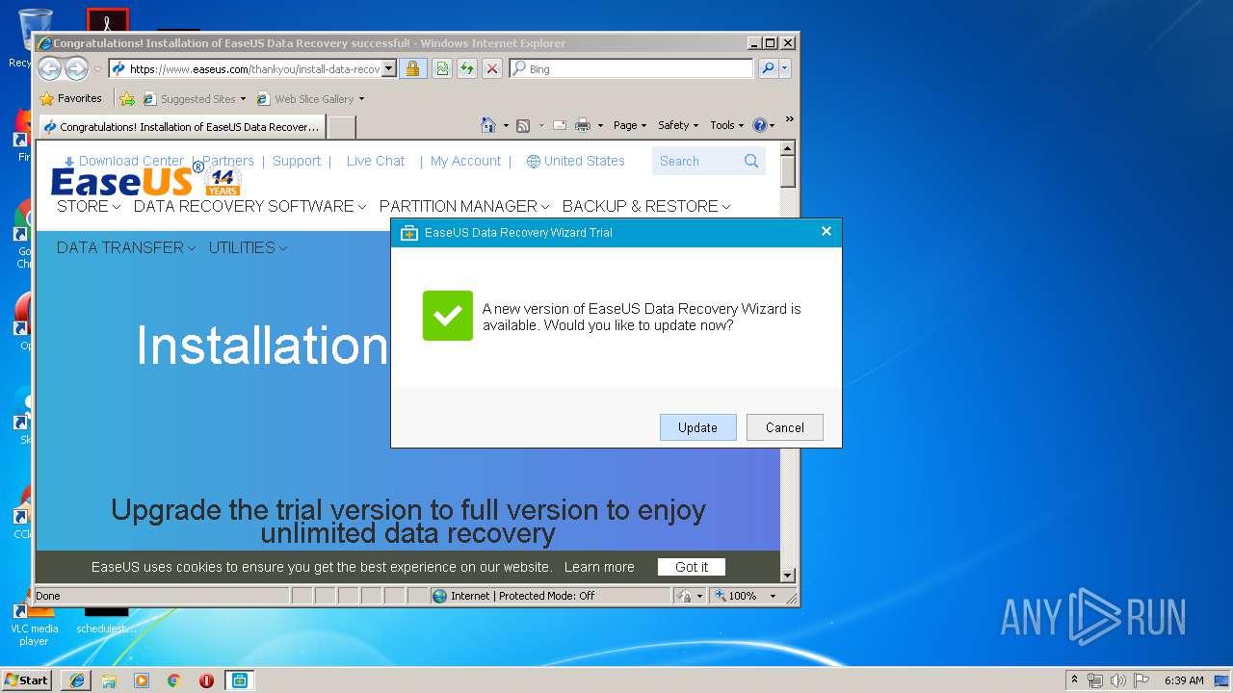Click the page scrollbar down arrow
Image resolution: width=1233 pixels, height=693 pixels.
coord(787,575)
